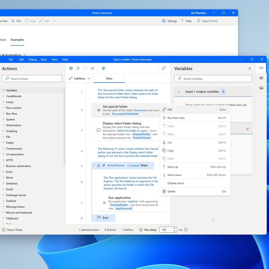
Task: Close the Variables pane with the X
Action: tap(250, 68)
